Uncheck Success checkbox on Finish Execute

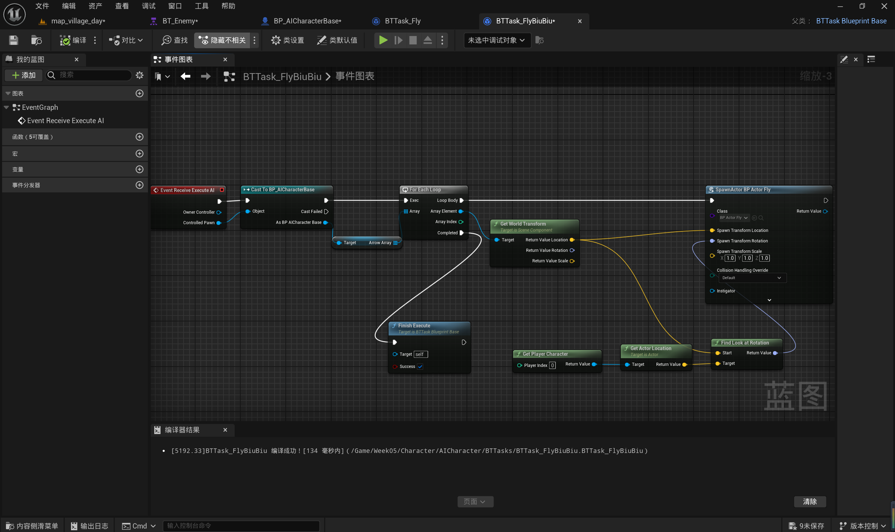click(x=420, y=366)
